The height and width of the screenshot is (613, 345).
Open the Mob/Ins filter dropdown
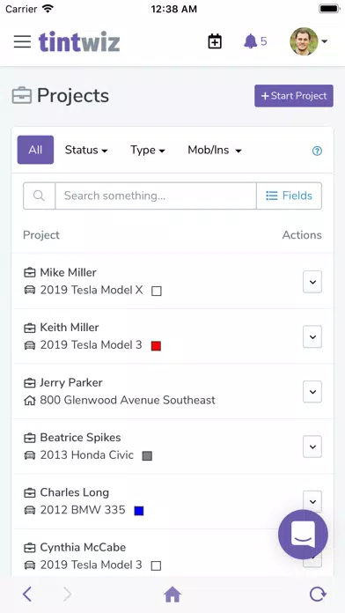(x=215, y=150)
